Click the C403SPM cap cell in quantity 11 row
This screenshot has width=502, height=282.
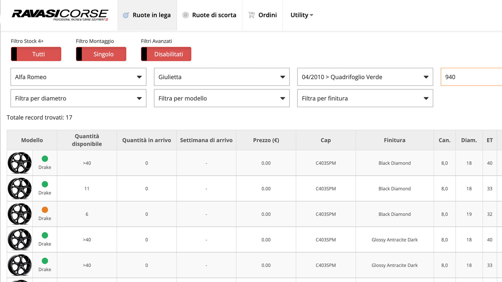click(x=326, y=188)
